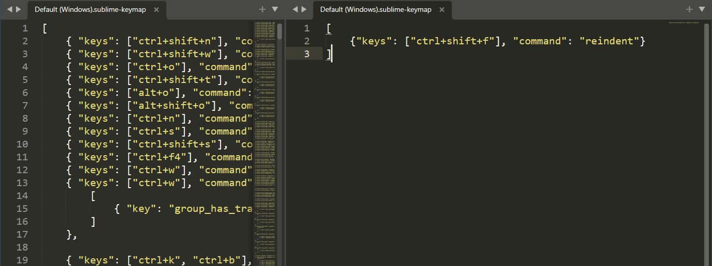Close the left pane's keymap tab

156,10
